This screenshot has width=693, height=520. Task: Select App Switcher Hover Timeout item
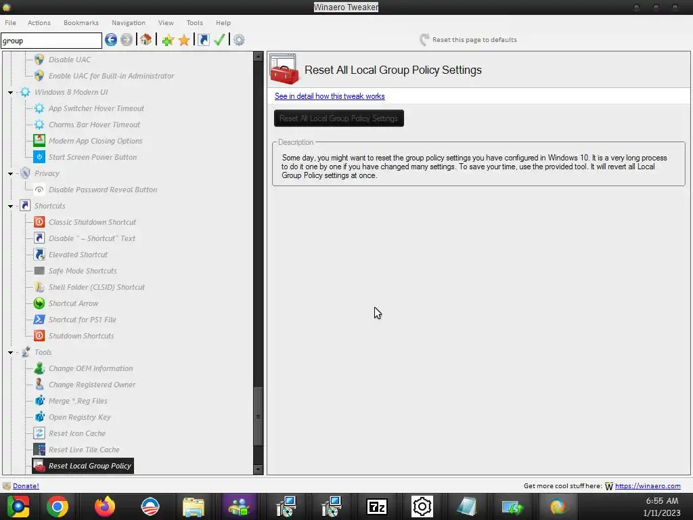(x=96, y=108)
